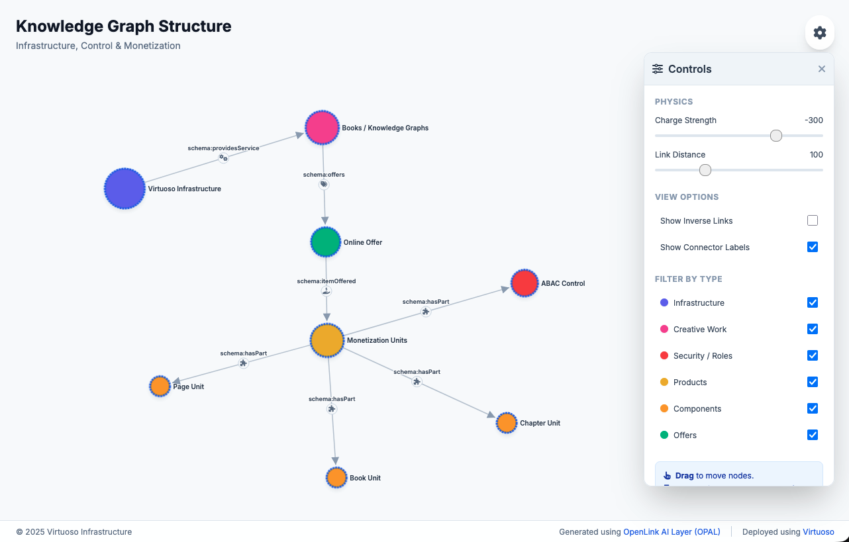Click the schema:providesService gears icon
Viewport: 849px width, 542px height.
click(x=224, y=158)
